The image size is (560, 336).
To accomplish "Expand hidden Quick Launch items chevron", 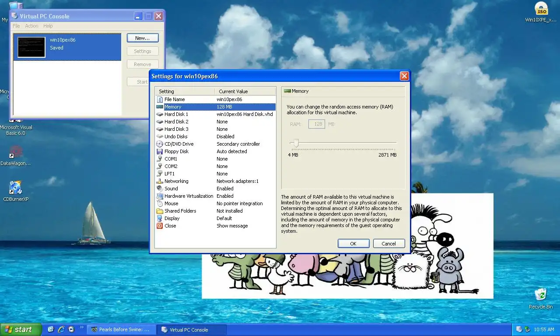I will click(x=81, y=328).
